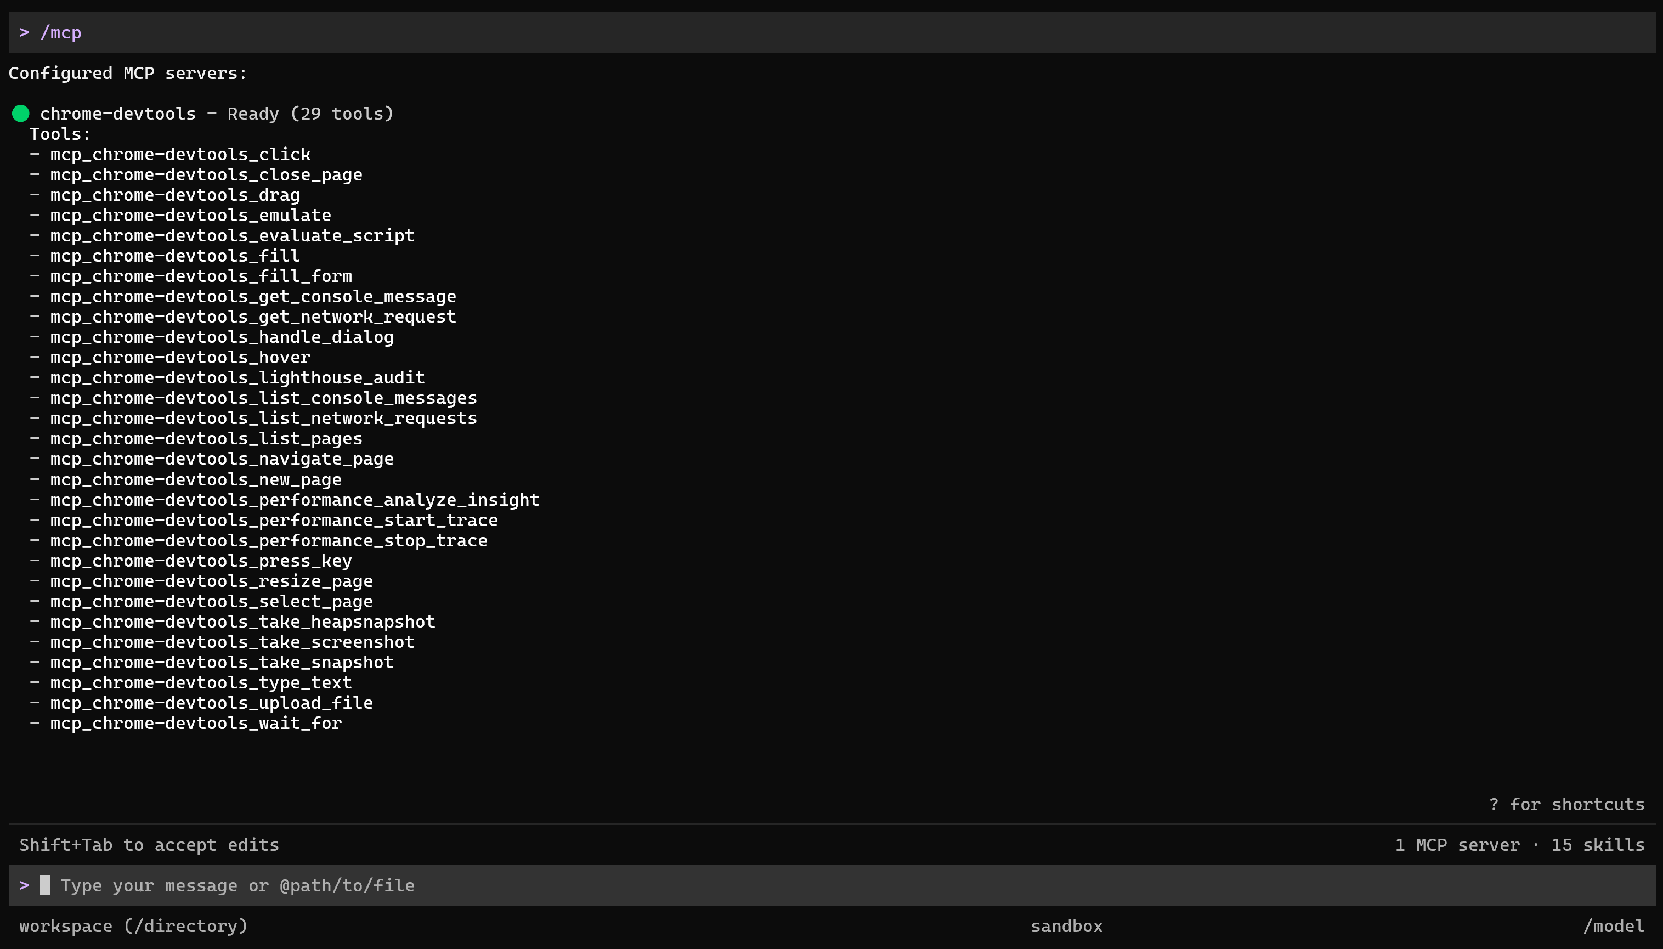Select mcp_chrome-devtools_get_network_request line

click(253, 317)
